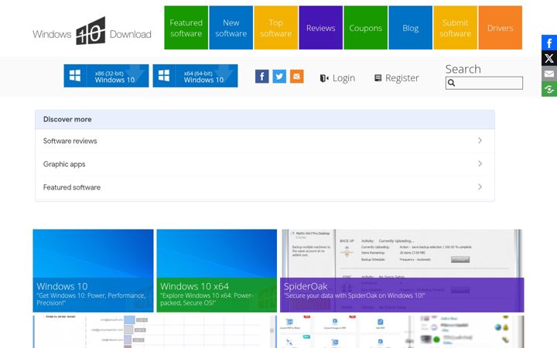The height and width of the screenshot is (348, 557).
Task: Open the Submit software menu tile
Action: 455,28
